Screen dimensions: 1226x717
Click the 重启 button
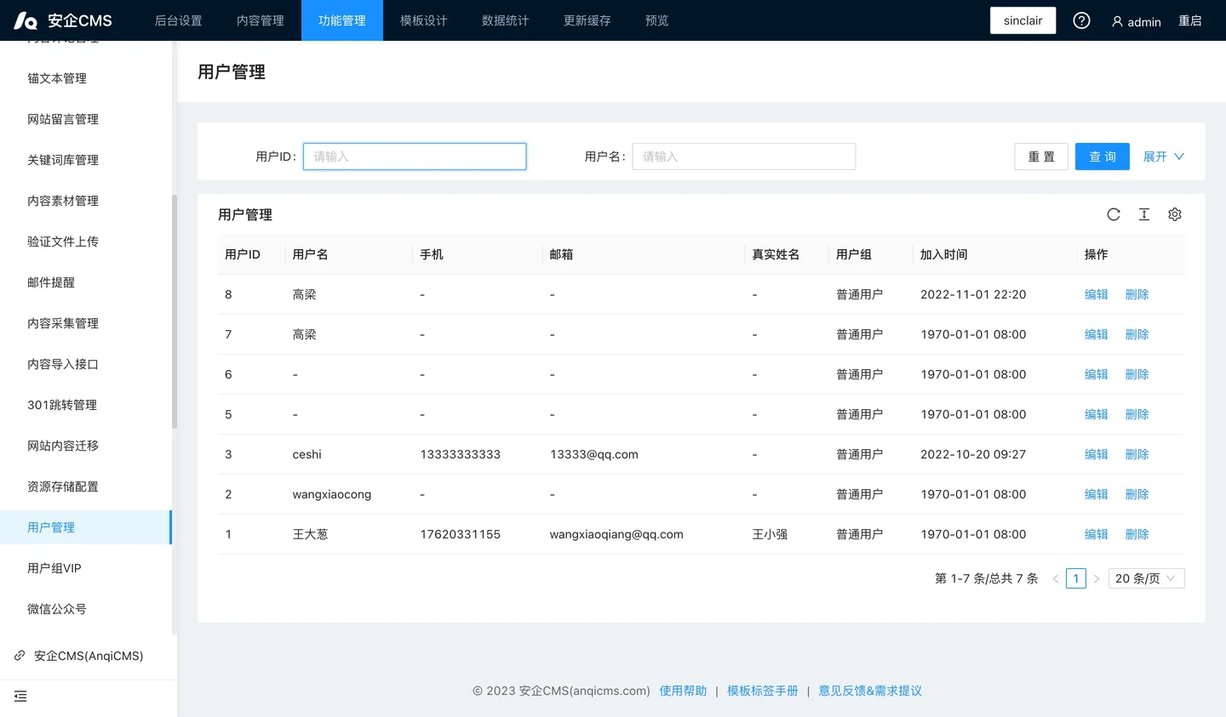[x=1190, y=20]
